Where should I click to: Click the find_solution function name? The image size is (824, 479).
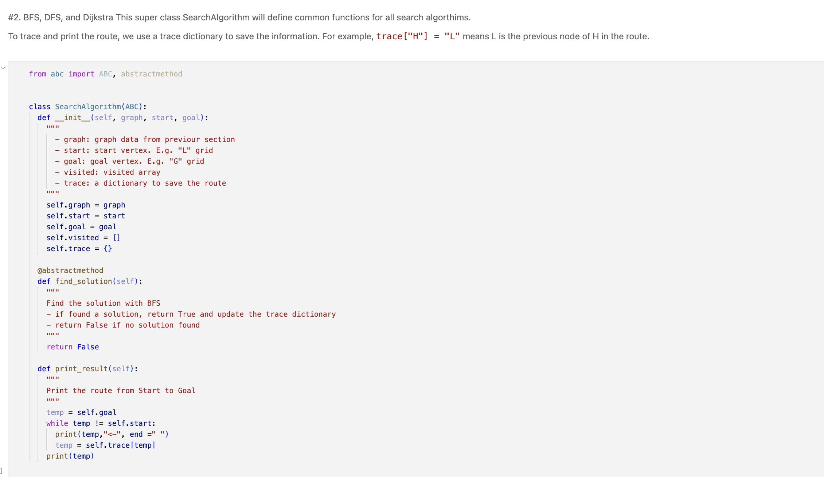click(83, 281)
